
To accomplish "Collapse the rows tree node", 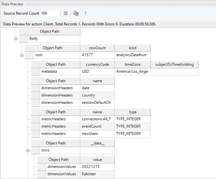I will point(28,150).
